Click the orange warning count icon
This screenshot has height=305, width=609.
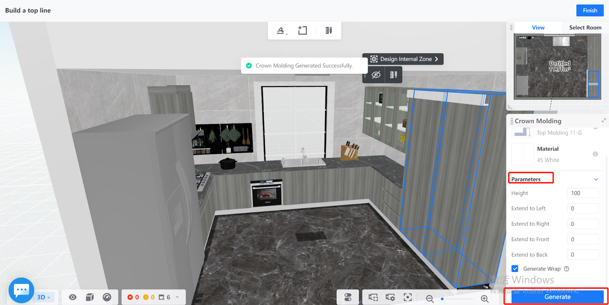pyautogui.click(x=146, y=297)
